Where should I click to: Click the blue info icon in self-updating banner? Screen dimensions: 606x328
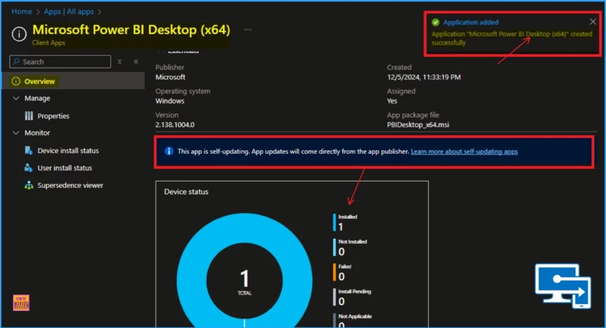coord(169,151)
